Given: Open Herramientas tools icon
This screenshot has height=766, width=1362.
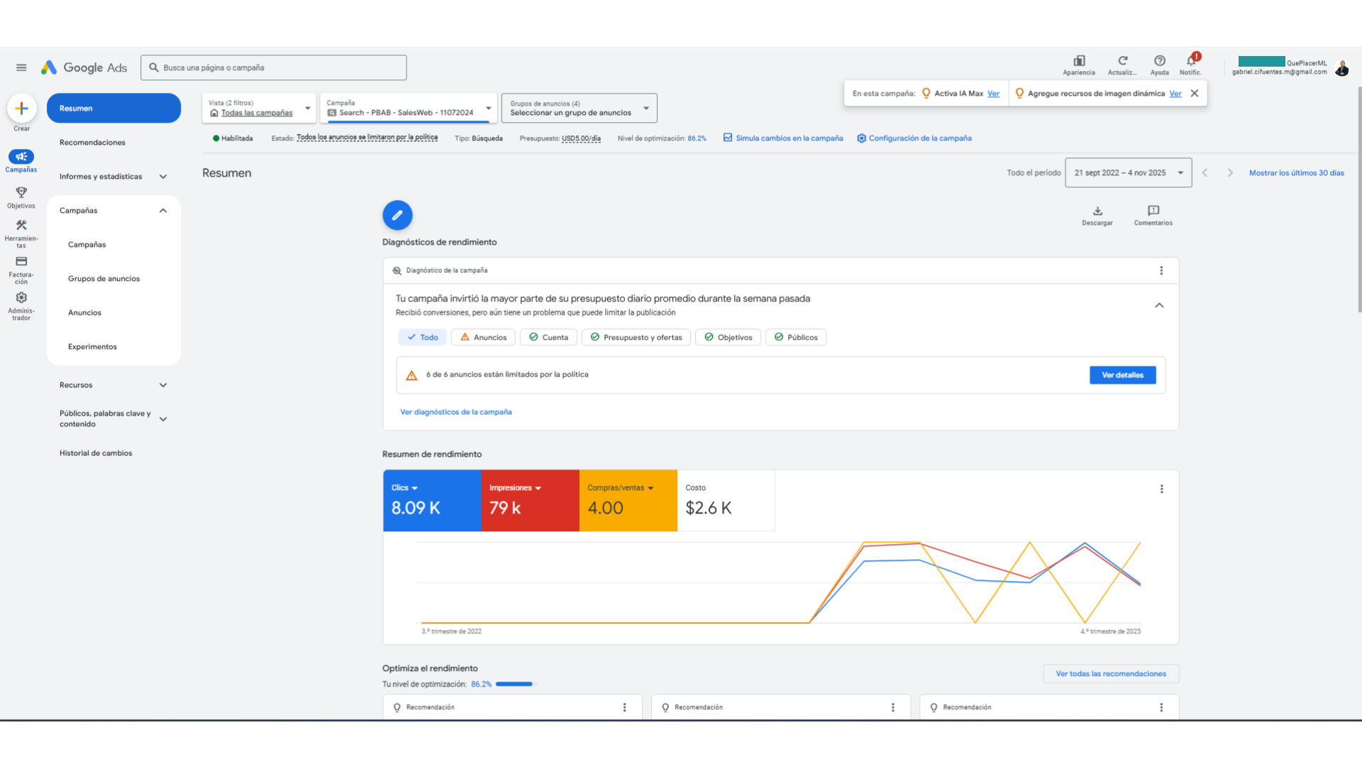Looking at the screenshot, I should click(x=21, y=226).
